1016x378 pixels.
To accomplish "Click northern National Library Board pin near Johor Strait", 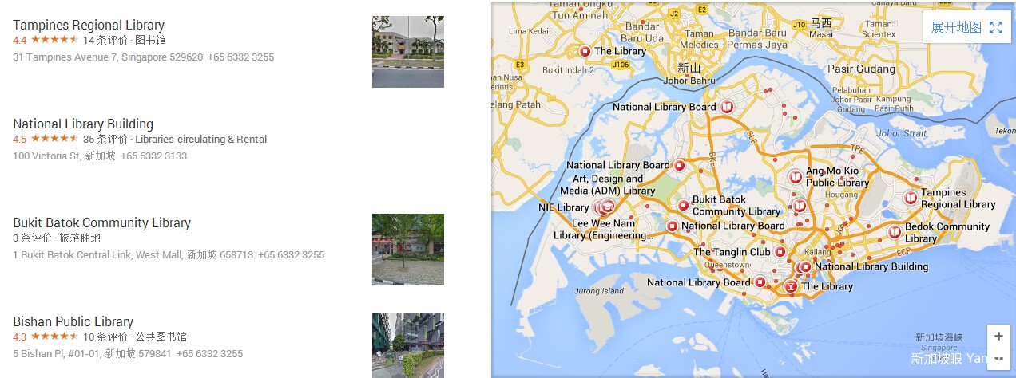I will [x=726, y=106].
